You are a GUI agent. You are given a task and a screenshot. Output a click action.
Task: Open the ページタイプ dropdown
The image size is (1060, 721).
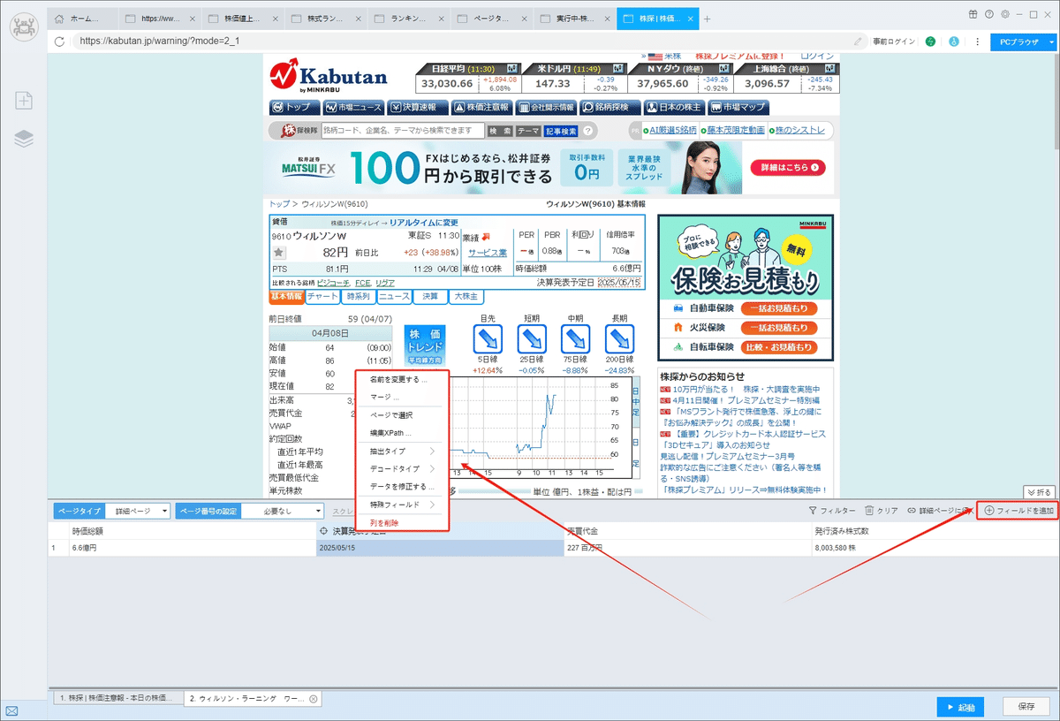[136, 511]
